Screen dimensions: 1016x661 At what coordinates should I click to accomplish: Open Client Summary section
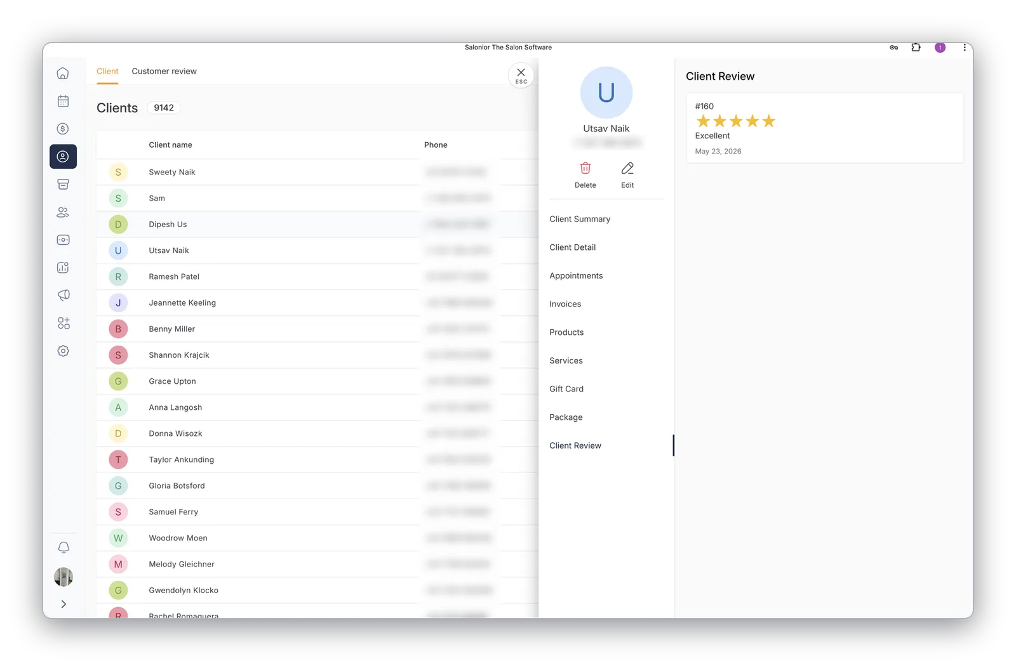pos(580,219)
